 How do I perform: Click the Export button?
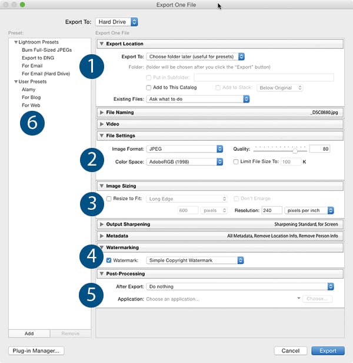click(x=328, y=351)
